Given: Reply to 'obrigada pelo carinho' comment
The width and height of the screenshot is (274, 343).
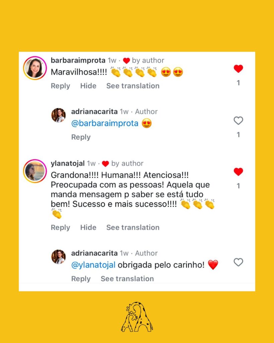Looking at the screenshot, I should [x=81, y=279].
